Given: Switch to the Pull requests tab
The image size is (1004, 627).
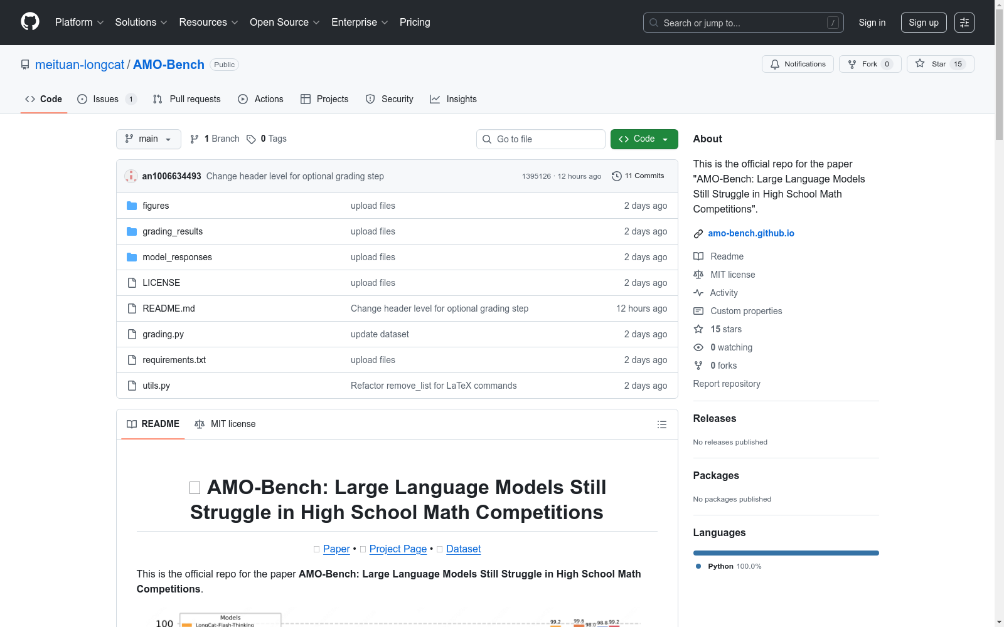Looking at the screenshot, I should point(187,99).
